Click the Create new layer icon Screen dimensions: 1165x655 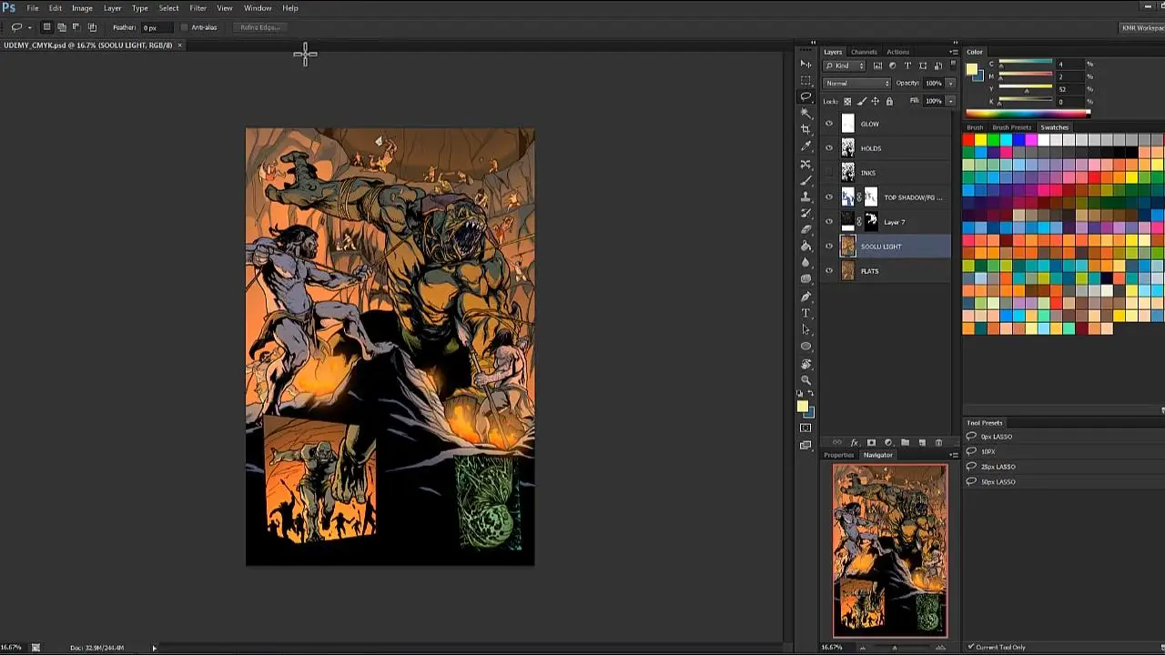click(922, 443)
